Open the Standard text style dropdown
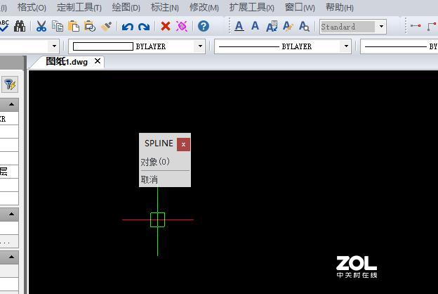Image resolution: width=438 pixels, height=294 pixels. click(381, 27)
